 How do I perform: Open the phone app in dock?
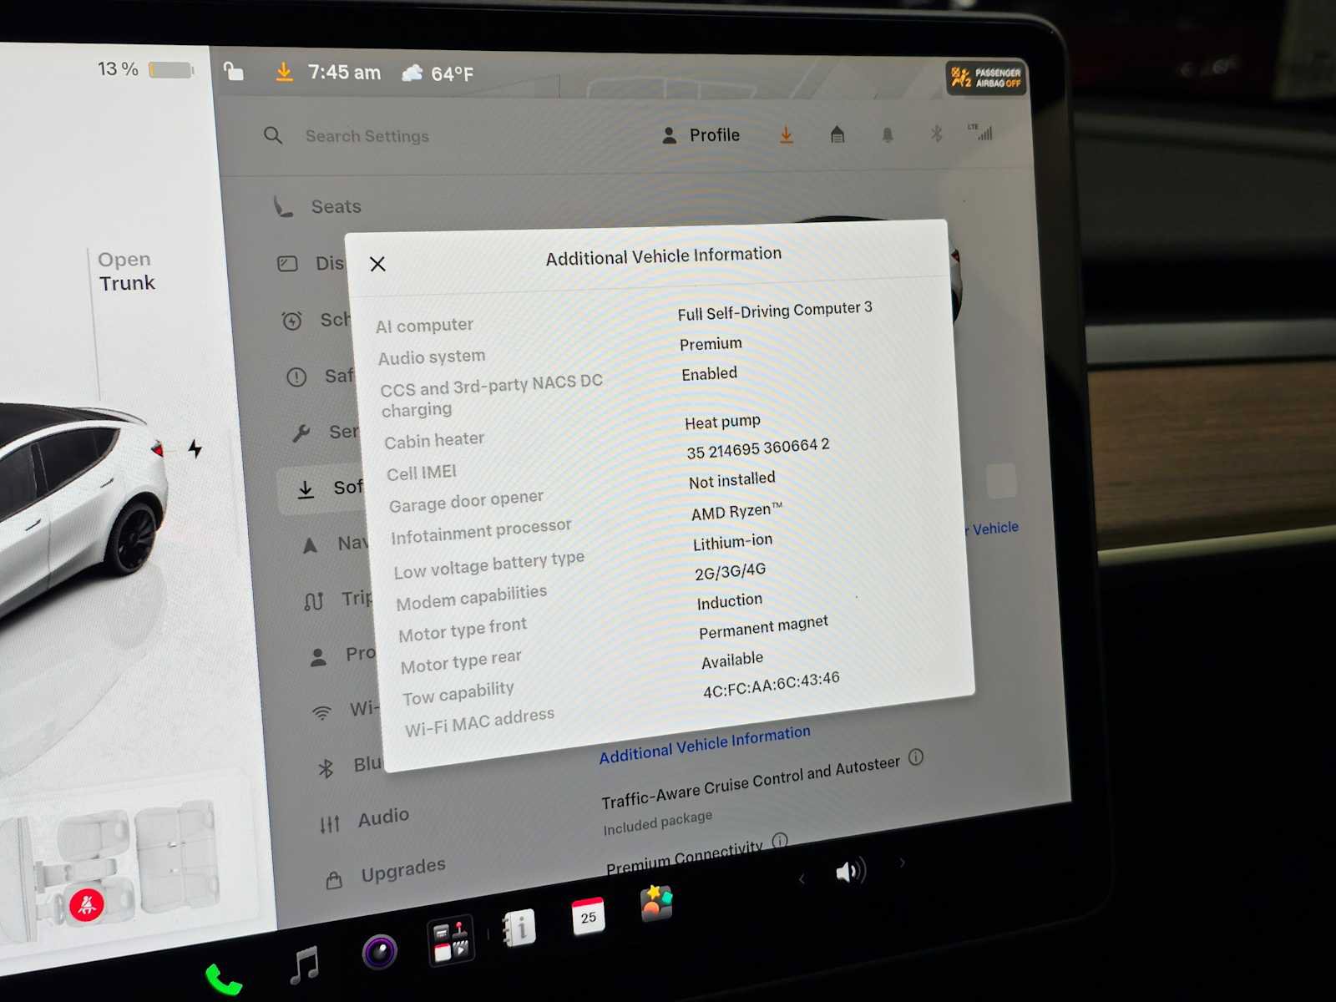pyautogui.click(x=223, y=979)
